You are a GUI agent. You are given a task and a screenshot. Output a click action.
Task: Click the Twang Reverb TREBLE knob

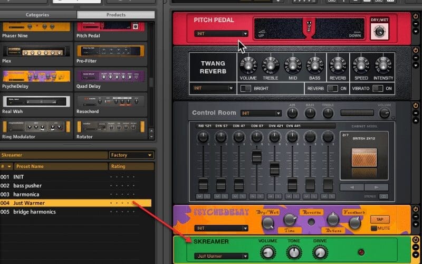click(x=270, y=65)
